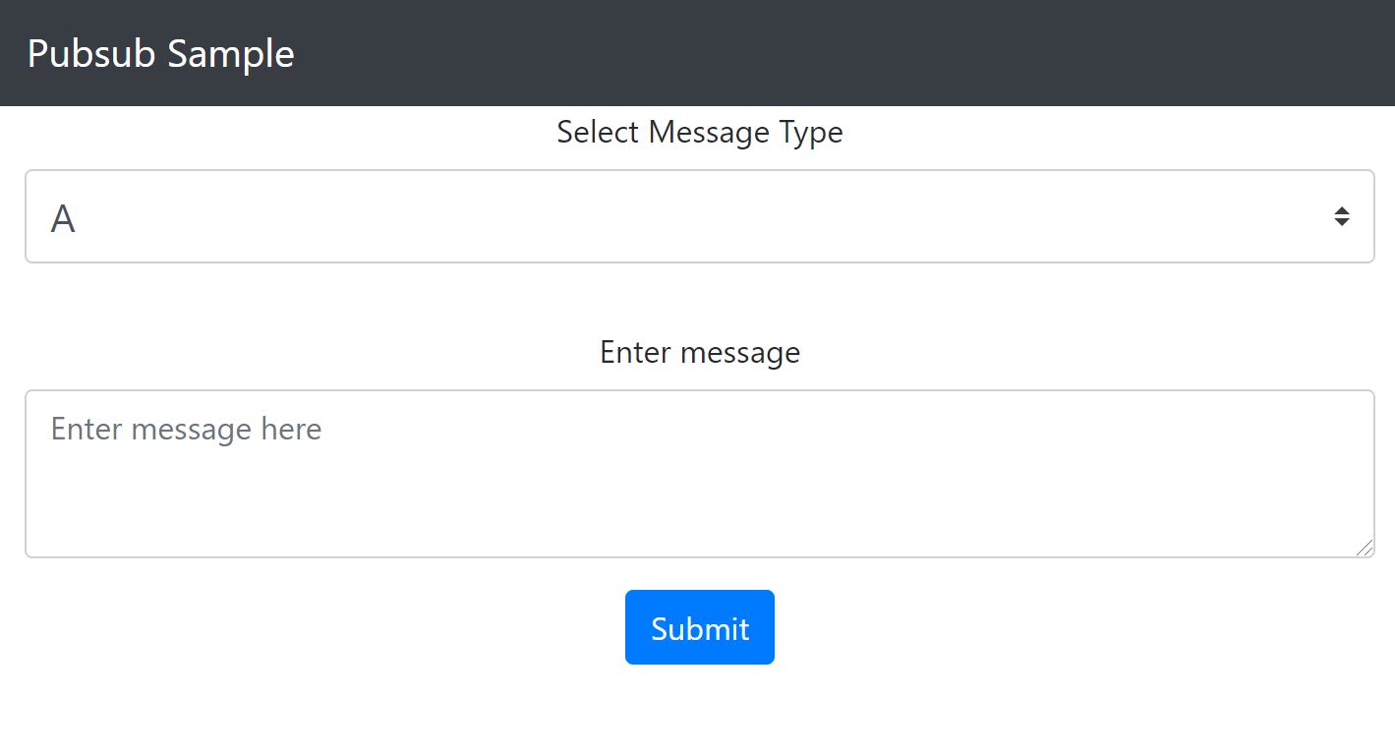Open the Select Message Type dropdown
Viewport: 1395px width, 756px height.
[699, 216]
